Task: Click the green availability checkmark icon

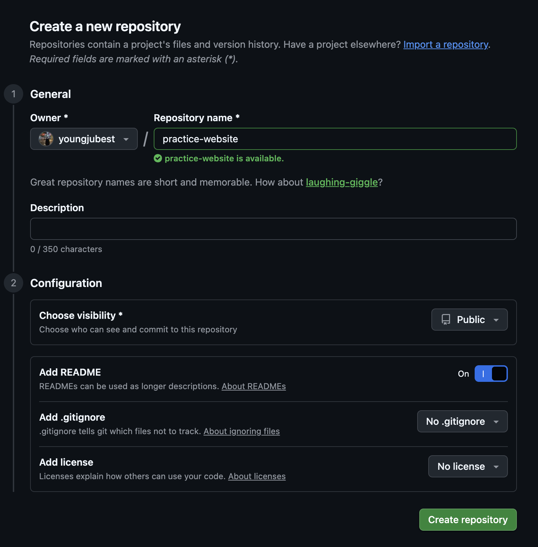Action: 158,159
